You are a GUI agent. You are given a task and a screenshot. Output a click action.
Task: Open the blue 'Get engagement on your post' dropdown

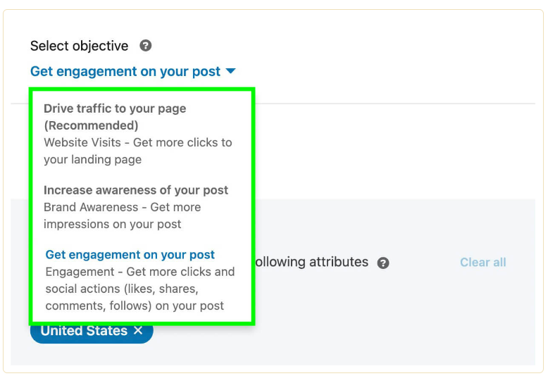[125, 71]
